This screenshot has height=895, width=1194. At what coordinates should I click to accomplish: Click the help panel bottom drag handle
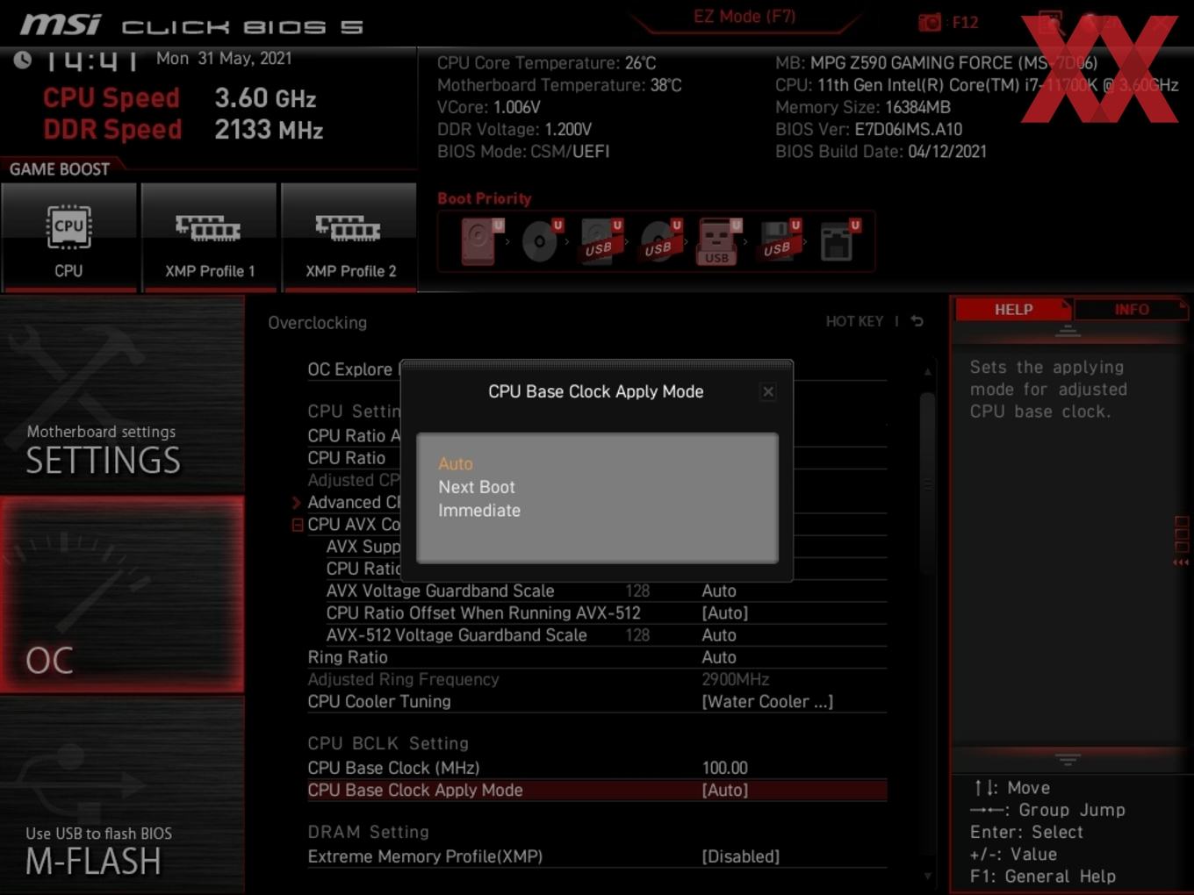click(x=1068, y=758)
